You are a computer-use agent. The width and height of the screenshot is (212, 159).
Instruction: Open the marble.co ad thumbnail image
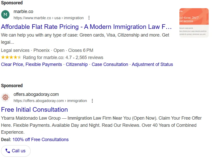pyautogui.click(x=194, y=23)
